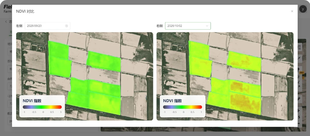
Task: Click 'NDVI 指数' heading in right map legend
Action: pyautogui.click(x=172, y=101)
